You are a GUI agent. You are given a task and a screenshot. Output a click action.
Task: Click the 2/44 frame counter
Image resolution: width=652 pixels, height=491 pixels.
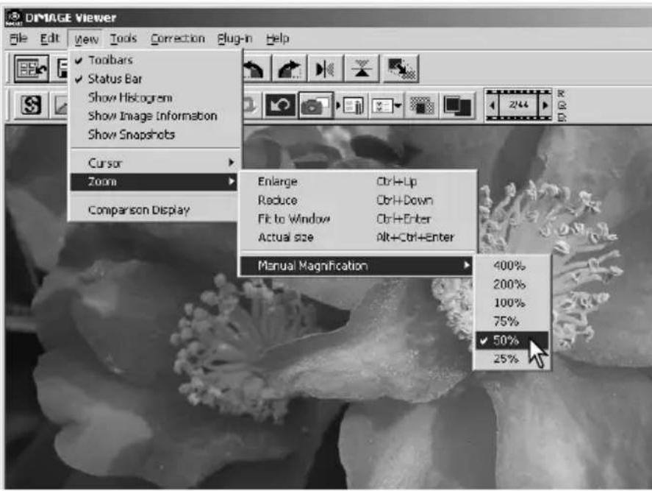518,105
